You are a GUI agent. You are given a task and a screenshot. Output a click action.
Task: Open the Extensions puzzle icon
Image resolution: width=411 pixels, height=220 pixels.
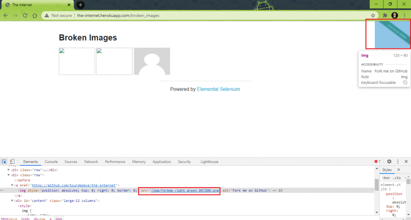385,16
